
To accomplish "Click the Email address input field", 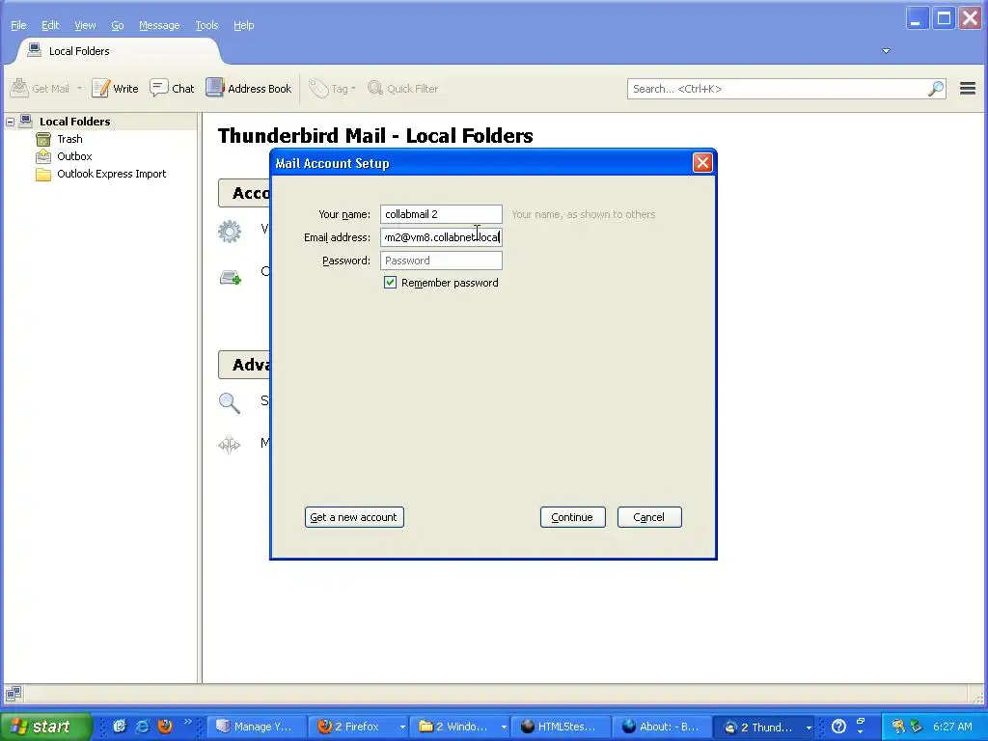I will tap(441, 237).
